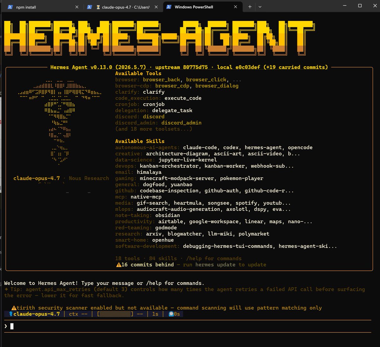Click the 'browser_back' tool name

click(161, 79)
